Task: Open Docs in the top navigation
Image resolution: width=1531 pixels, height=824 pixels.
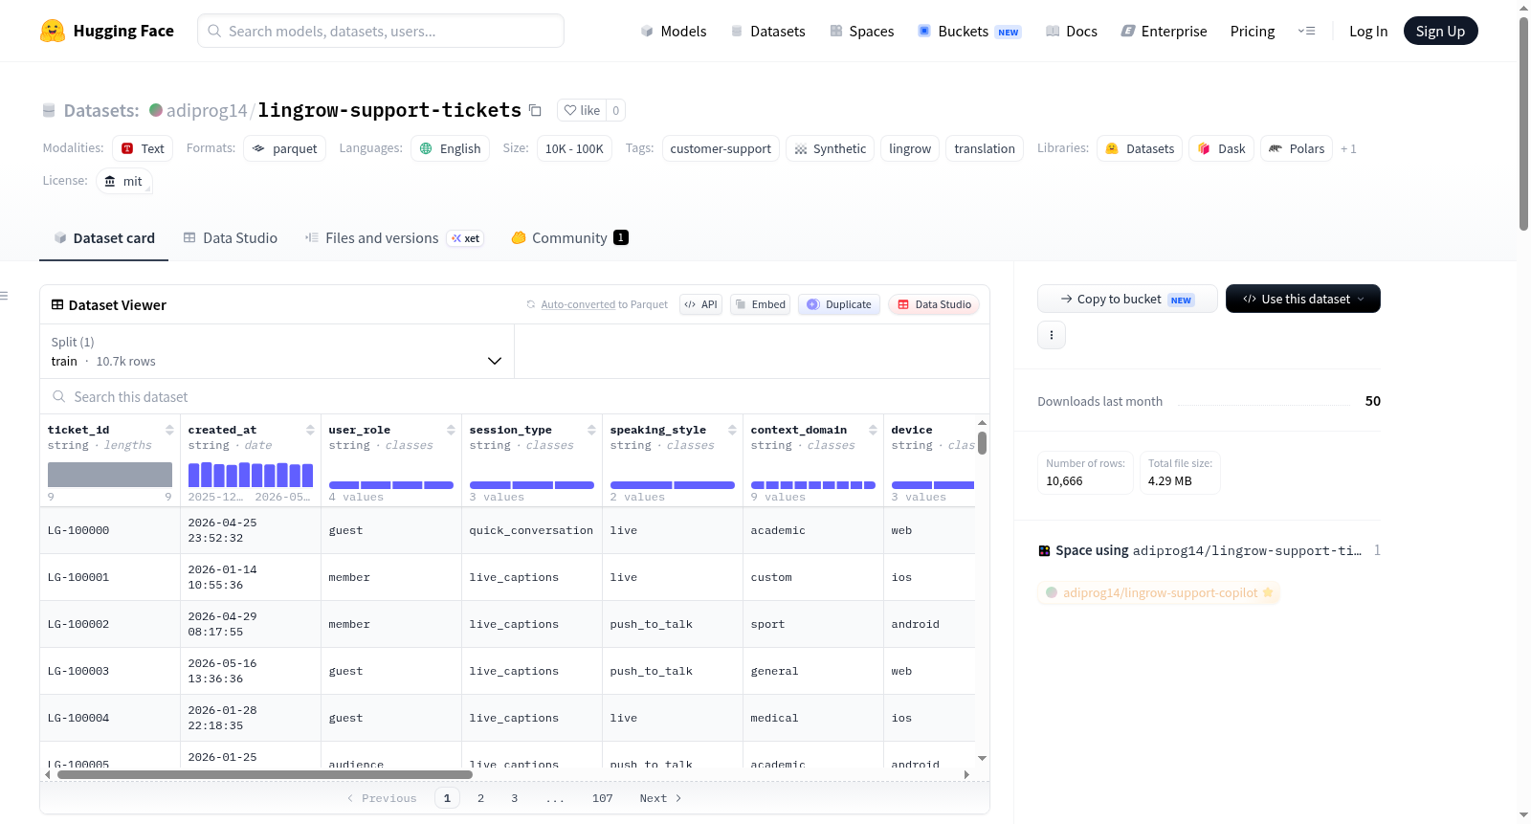Action: point(1072,31)
